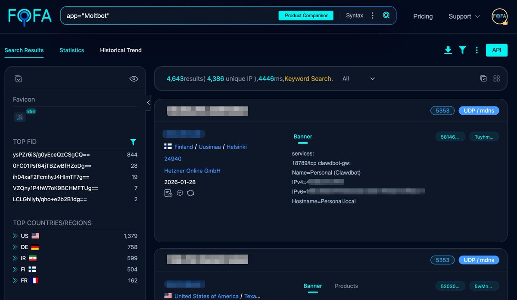Collapse the left sidebar panel arrow
Viewport: 517px width, 300px height.
pyautogui.click(x=148, y=102)
